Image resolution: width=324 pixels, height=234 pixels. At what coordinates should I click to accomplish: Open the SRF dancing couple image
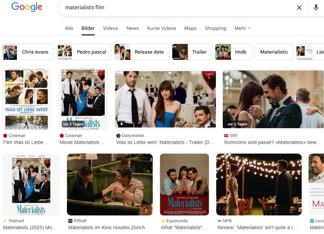pyautogui.click(x=273, y=99)
